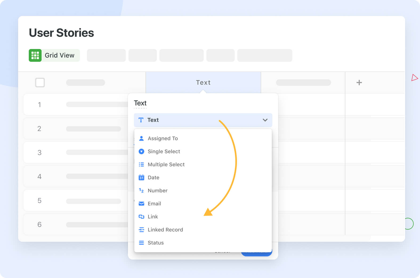The image size is (420, 278).
Task: Open the Grid View tab
Action: [x=54, y=55]
